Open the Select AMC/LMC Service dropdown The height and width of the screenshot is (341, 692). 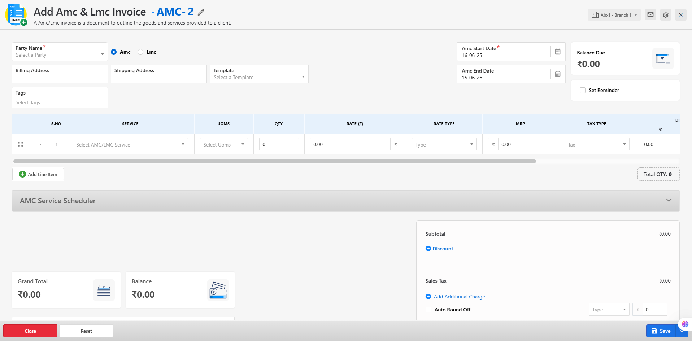click(x=130, y=145)
